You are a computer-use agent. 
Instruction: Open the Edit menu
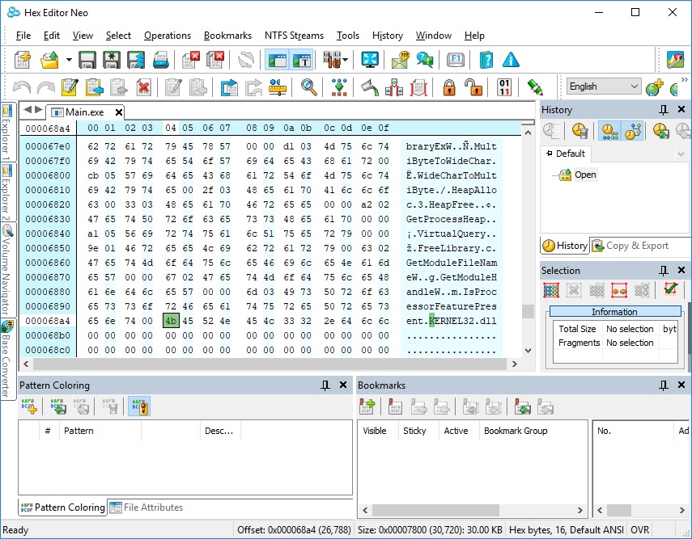[x=52, y=36]
